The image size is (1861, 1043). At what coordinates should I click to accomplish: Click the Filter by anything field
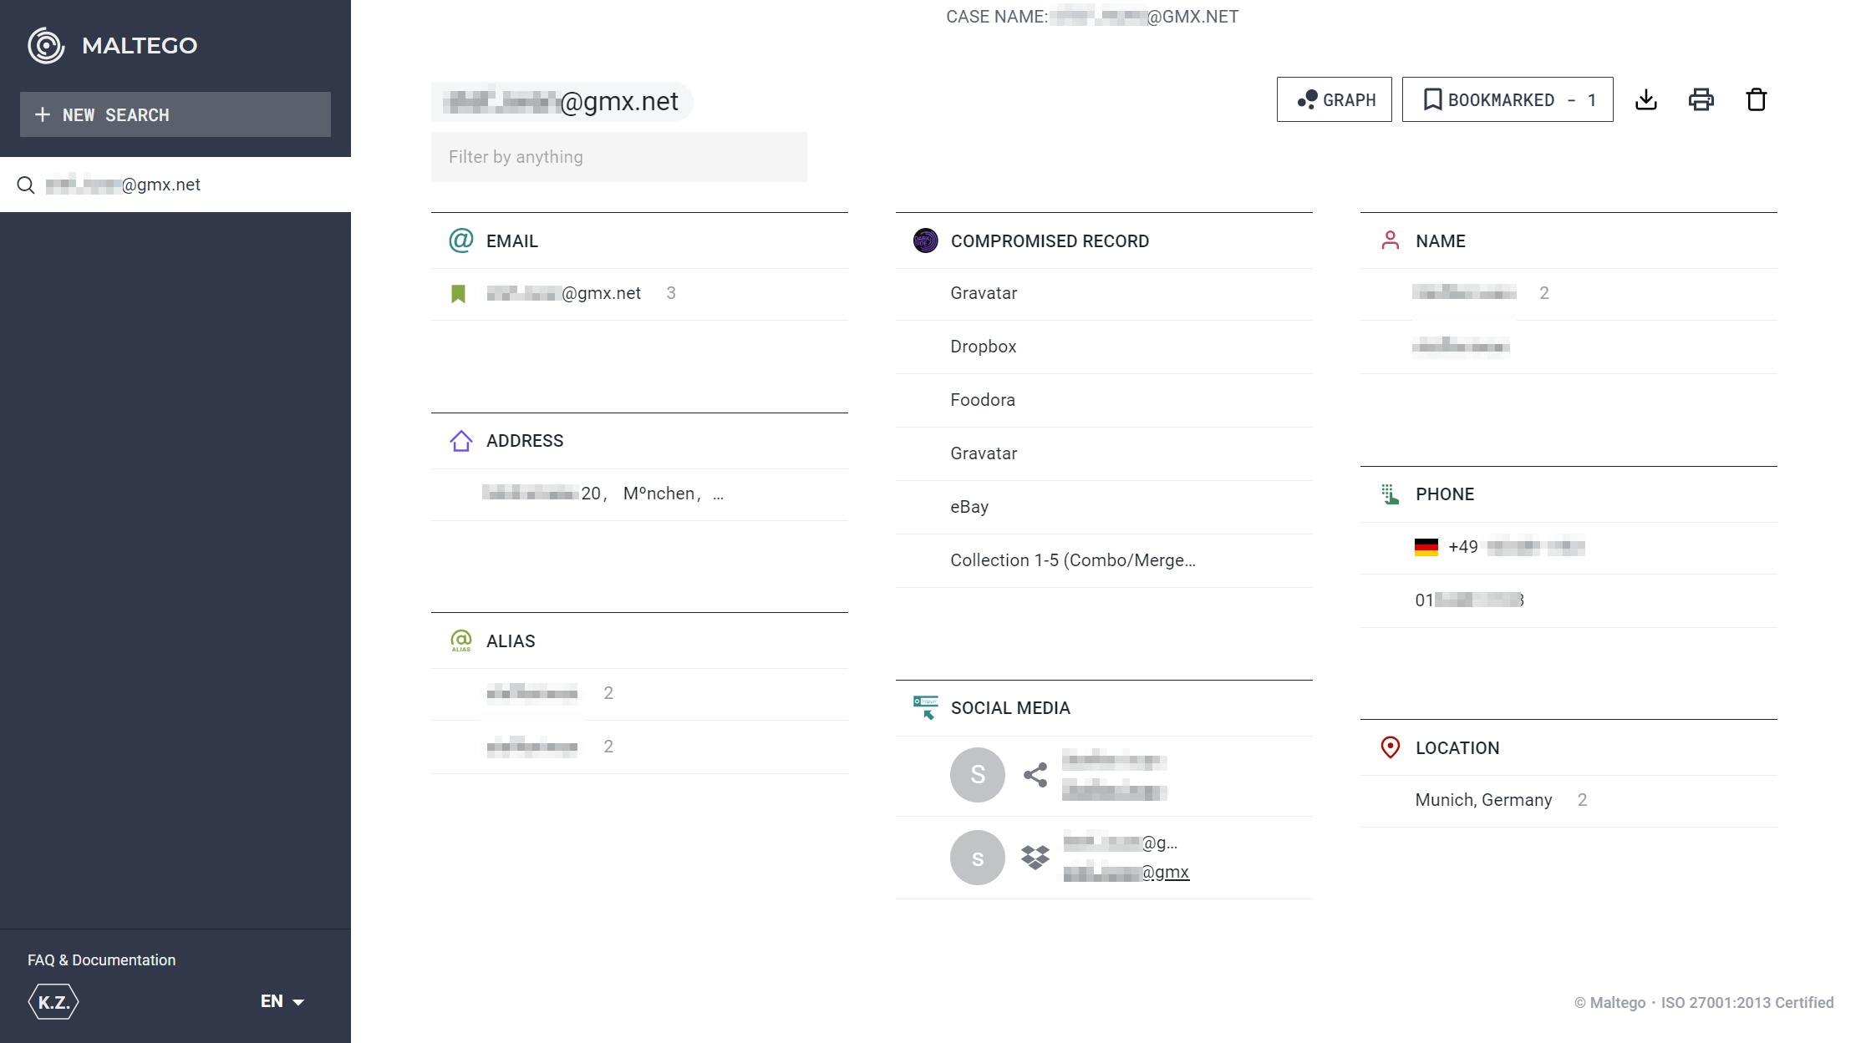[x=619, y=157]
